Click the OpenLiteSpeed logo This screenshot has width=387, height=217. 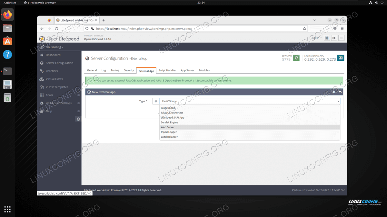(59, 39)
